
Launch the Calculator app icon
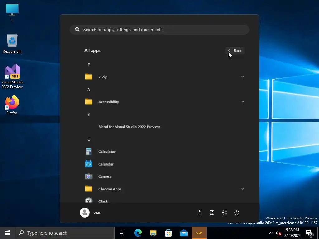(88, 152)
